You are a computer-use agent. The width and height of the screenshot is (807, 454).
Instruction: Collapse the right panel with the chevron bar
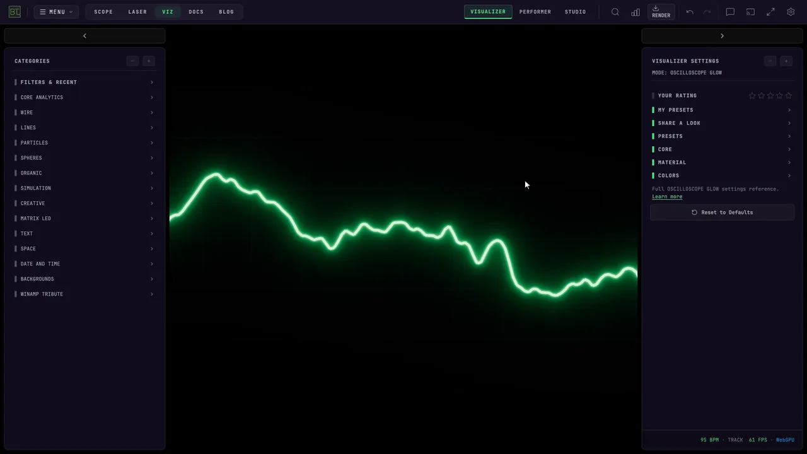(x=722, y=36)
